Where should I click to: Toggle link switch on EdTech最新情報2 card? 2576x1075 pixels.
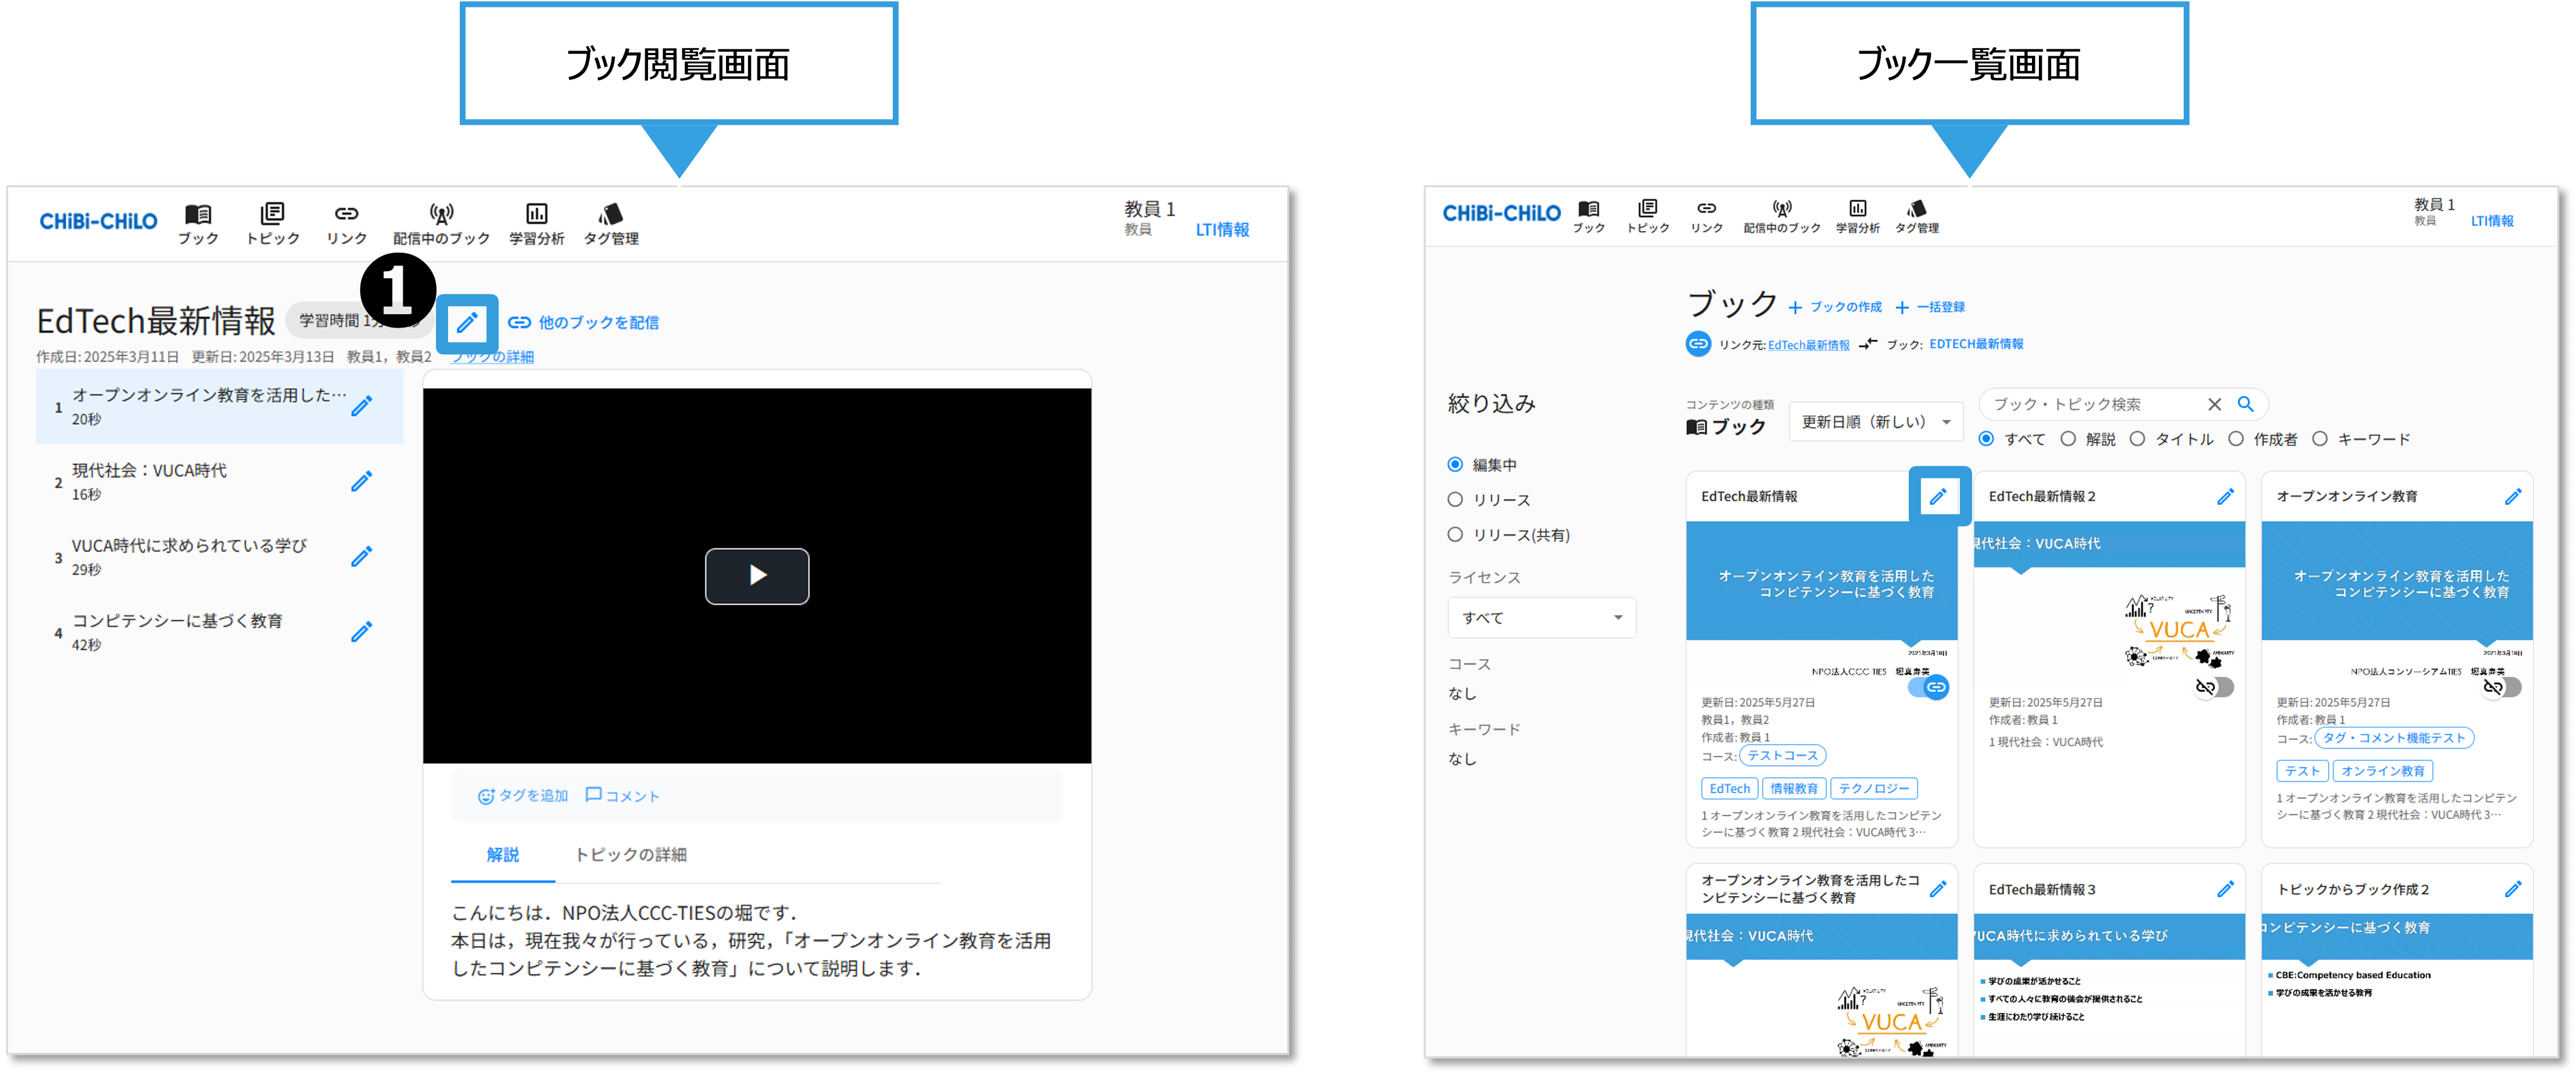pyautogui.click(x=2214, y=688)
